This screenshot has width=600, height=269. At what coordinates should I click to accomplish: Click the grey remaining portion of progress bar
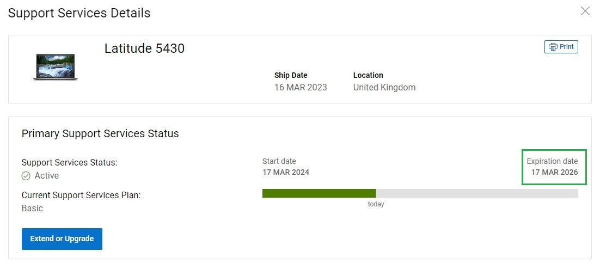point(476,193)
